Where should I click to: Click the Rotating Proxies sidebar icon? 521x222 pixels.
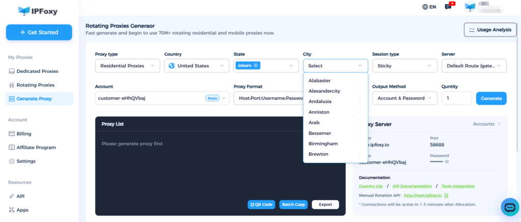(11, 85)
